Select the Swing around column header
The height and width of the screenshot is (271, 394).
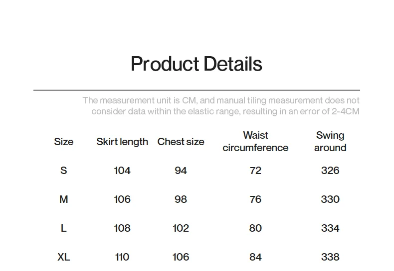click(x=330, y=142)
